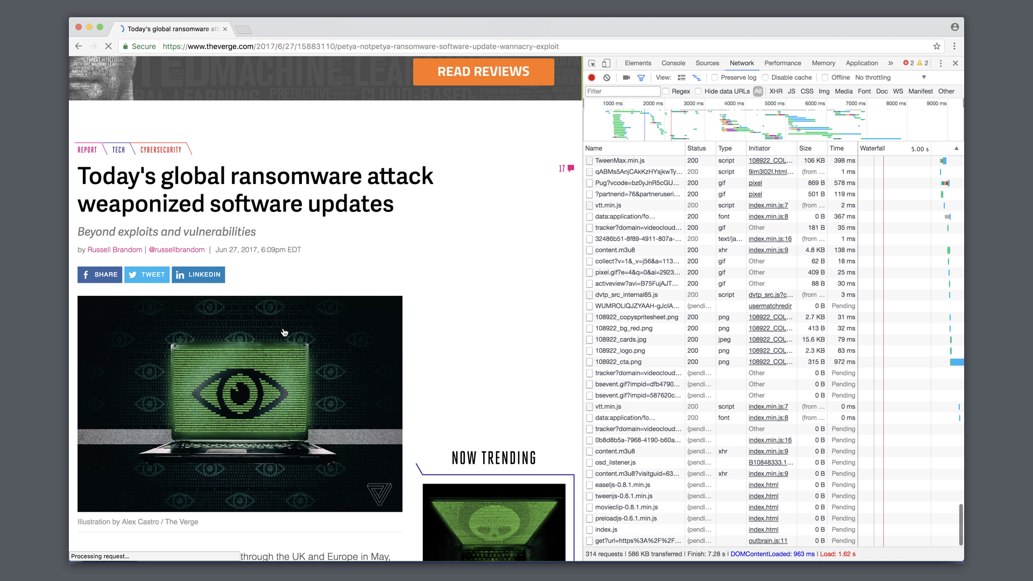Select the TweenMax.min.js row checkbox

pos(590,161)
